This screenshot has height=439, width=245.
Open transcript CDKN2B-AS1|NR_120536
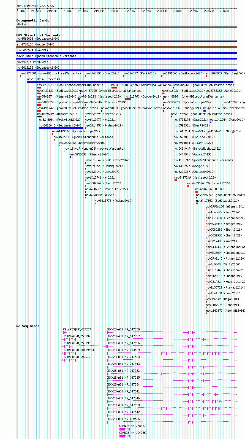[123, 419]
